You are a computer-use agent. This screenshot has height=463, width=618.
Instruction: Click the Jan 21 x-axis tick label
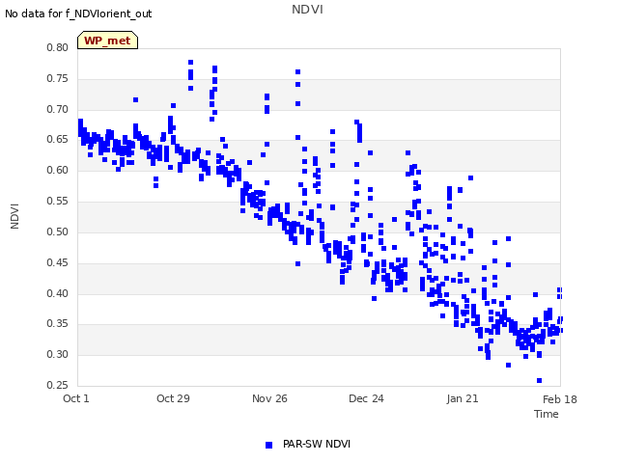coord(463,398)
